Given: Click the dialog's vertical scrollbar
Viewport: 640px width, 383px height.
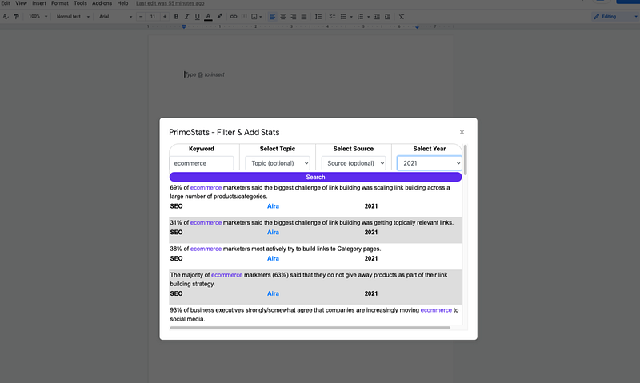Looking at the screenshot, I should click(466, 159).
